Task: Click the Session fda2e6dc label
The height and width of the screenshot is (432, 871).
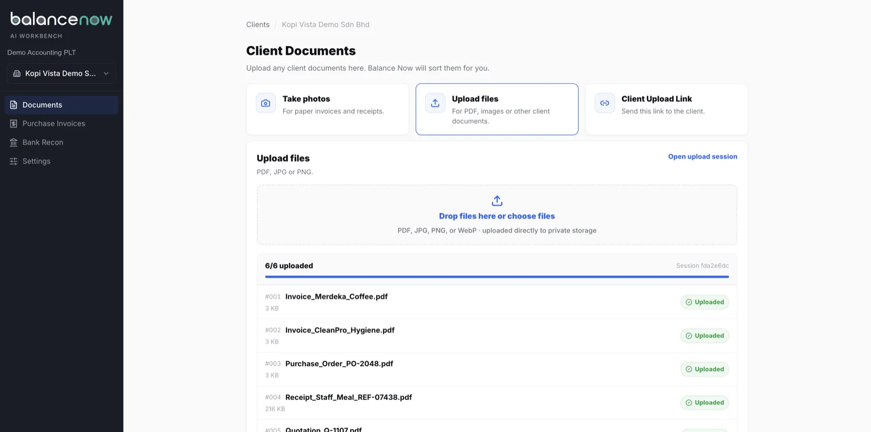Action: [x=702, y=266]
